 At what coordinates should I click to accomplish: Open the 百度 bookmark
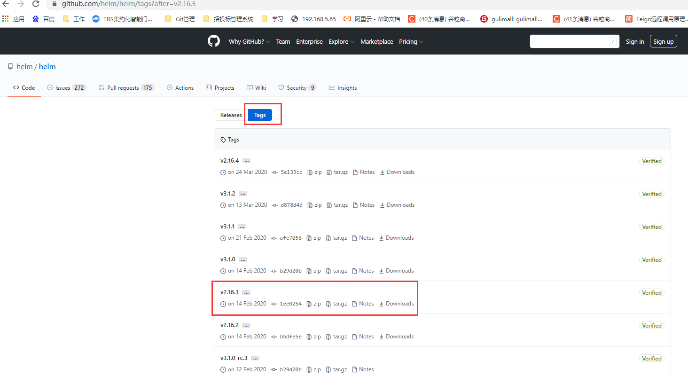(x=44, y=19)
